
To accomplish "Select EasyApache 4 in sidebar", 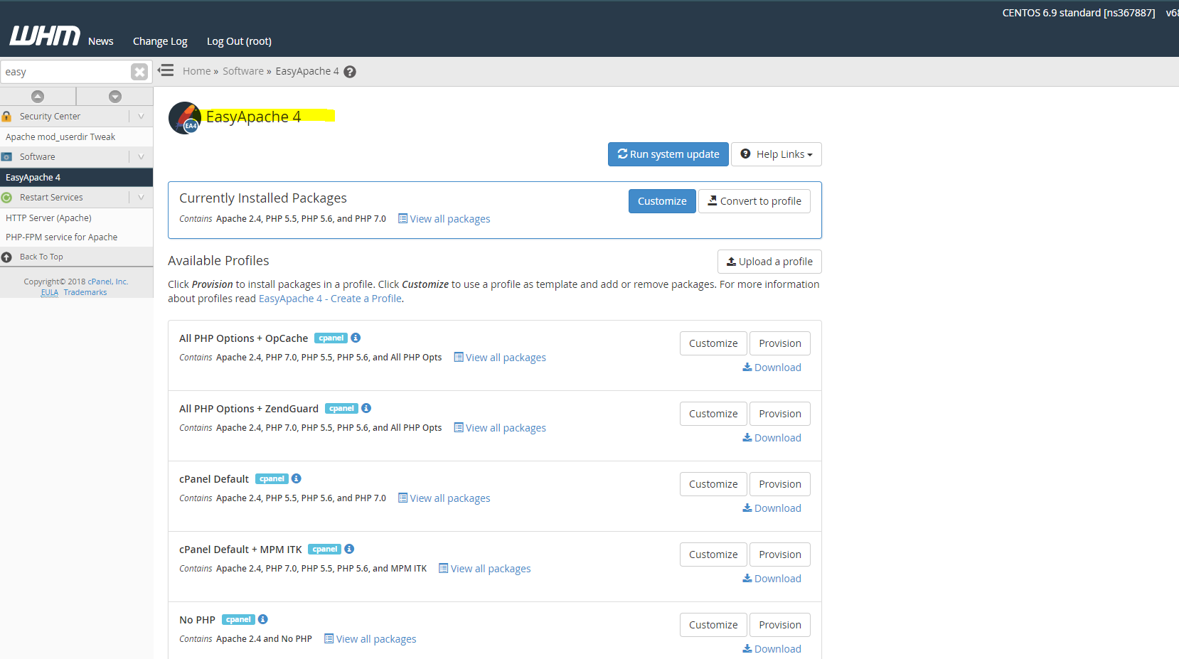I will [76, 177].
